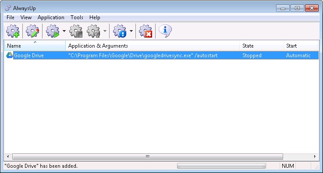Viewport: 323px width, 173px height.
Task: Click the Add Application gear icon
Action: (x=13, y=31)
